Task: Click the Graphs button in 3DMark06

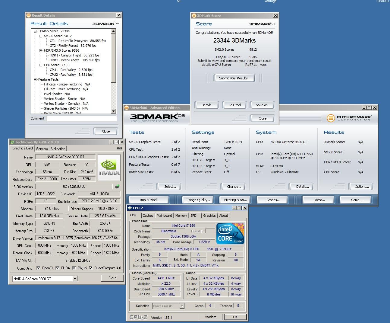Action: tap(273, 200)
